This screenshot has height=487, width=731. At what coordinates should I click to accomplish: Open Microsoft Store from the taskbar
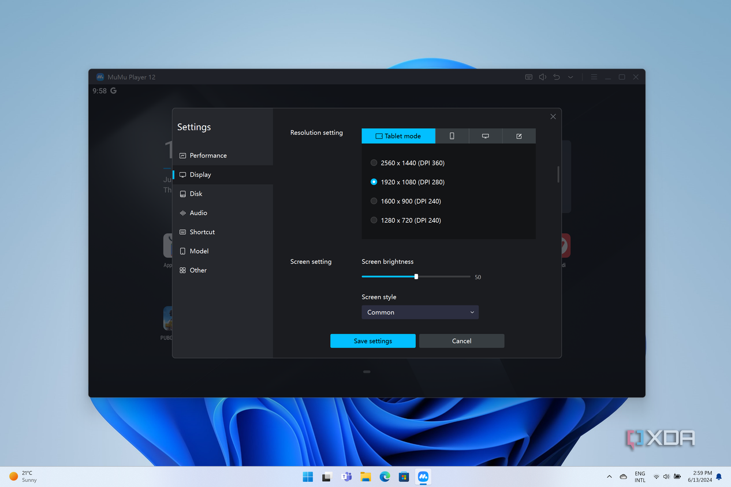tap(404, 477)
